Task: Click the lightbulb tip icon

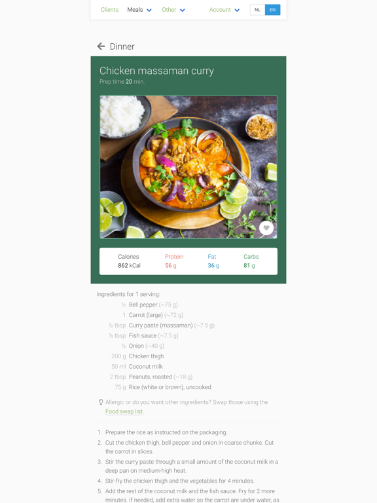Action: click(x=101, y=402)
